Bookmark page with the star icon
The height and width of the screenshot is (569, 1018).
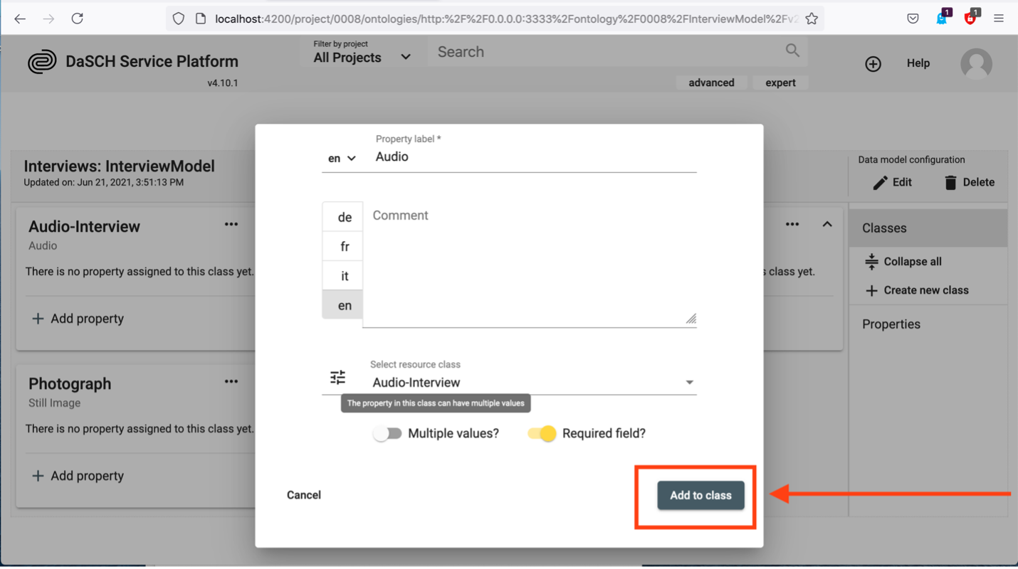[812, 19]
